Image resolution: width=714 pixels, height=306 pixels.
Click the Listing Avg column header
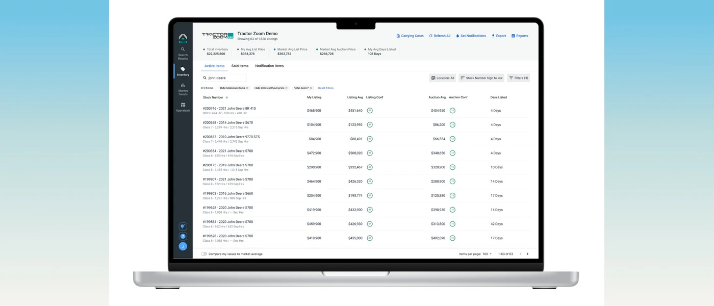355,97
